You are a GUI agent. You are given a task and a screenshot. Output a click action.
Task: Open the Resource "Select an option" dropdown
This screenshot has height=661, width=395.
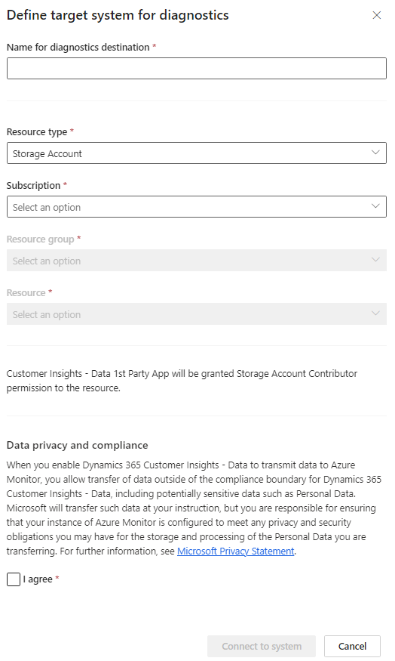pos(197,314)
